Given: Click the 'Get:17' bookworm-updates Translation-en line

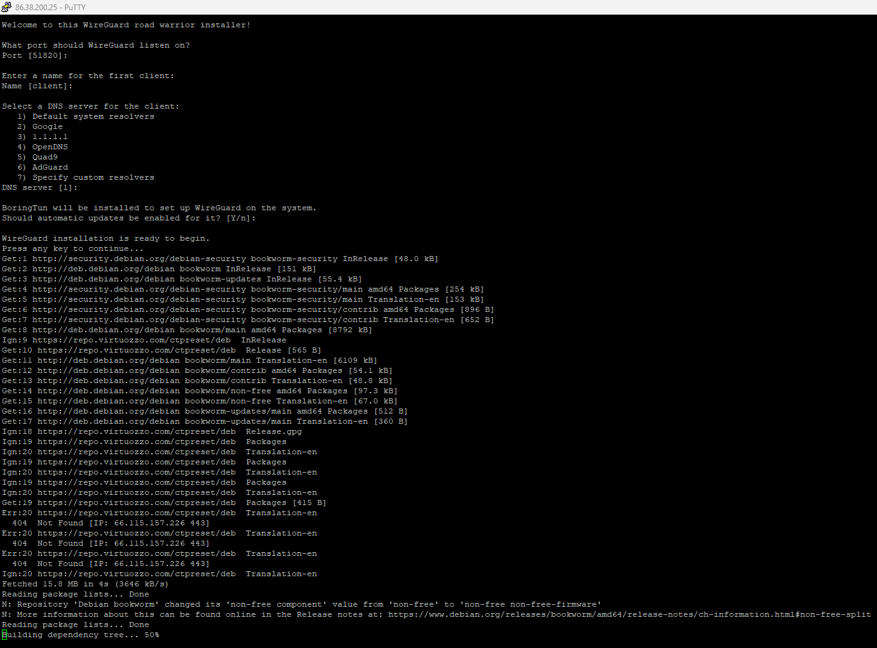Looking at the screenshot, I should 205,421.
